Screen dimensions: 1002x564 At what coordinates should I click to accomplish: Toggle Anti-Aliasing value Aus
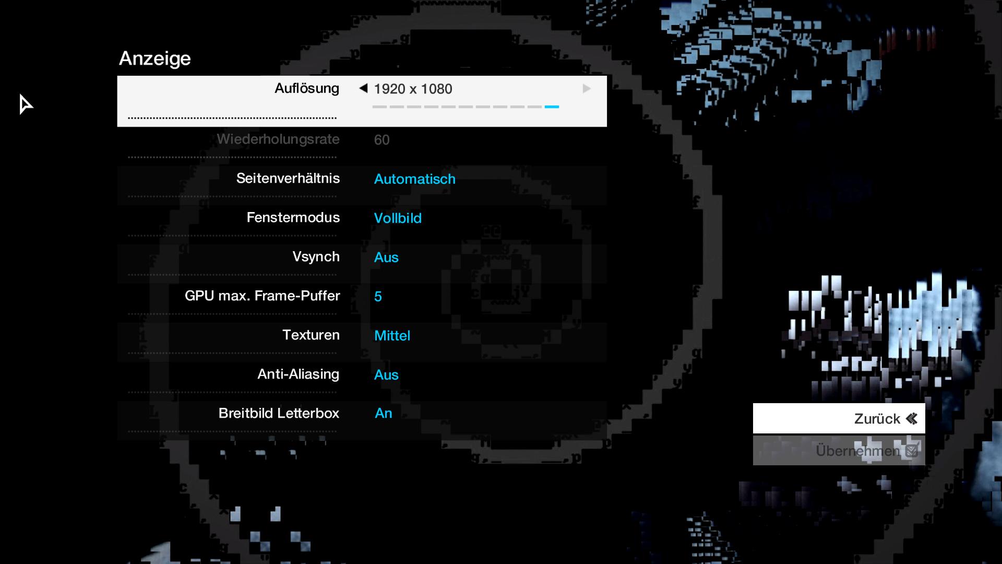(386, 375)
